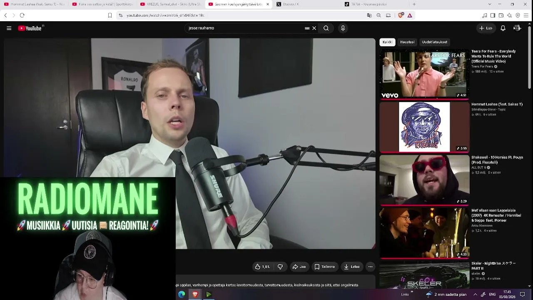Start voice search with the microphone icon
533x300 pixels.
click(x=343, y=28)
